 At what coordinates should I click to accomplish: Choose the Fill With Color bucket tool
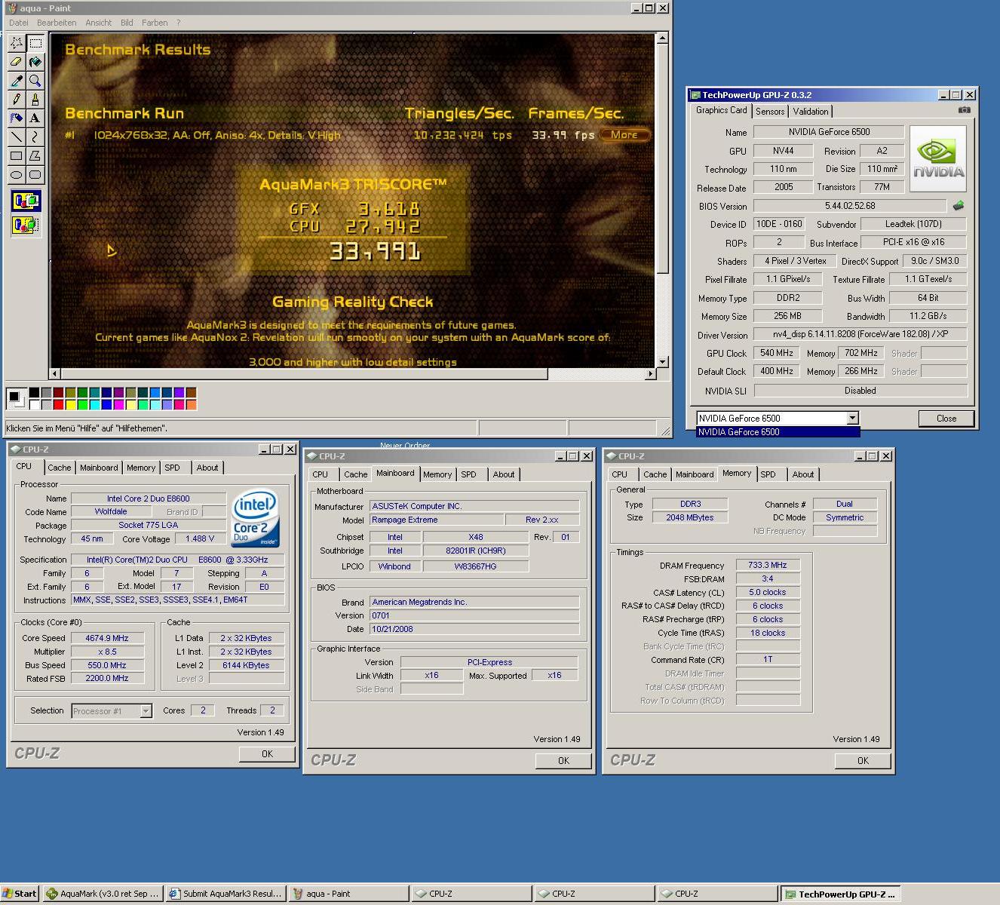[35, 62]
